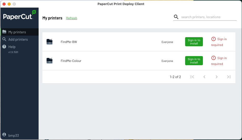Sign in to install FindMe-BW
Image resolution: width=242 pixels, height=140 pixels.
(194, 42)
